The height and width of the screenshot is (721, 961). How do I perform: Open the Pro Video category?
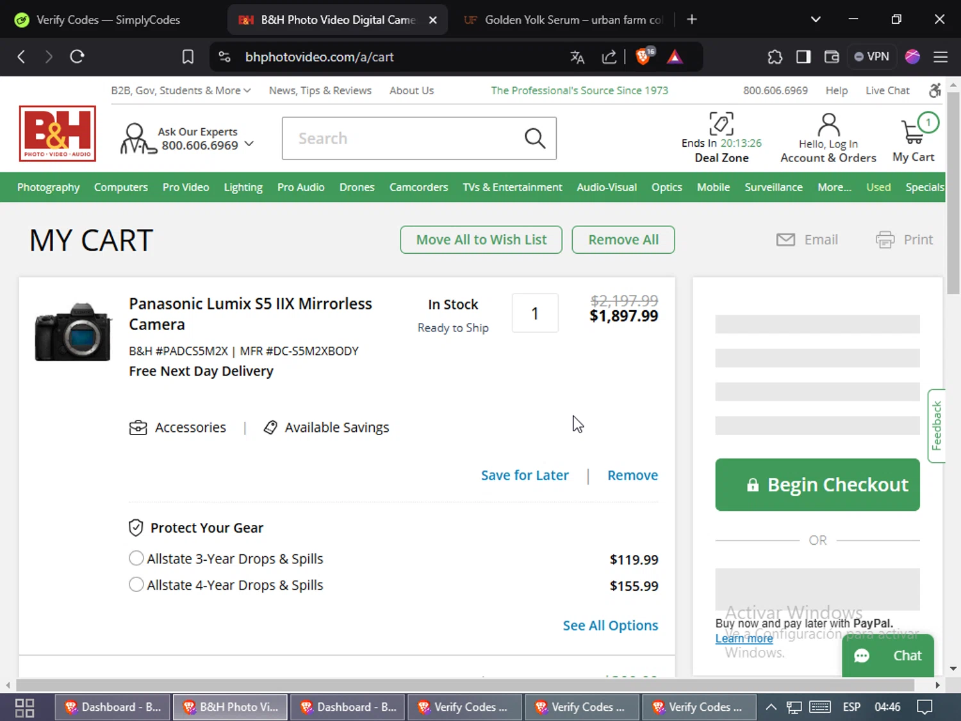186,187
